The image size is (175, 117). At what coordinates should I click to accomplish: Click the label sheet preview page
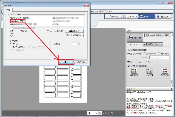pos(63,84)
